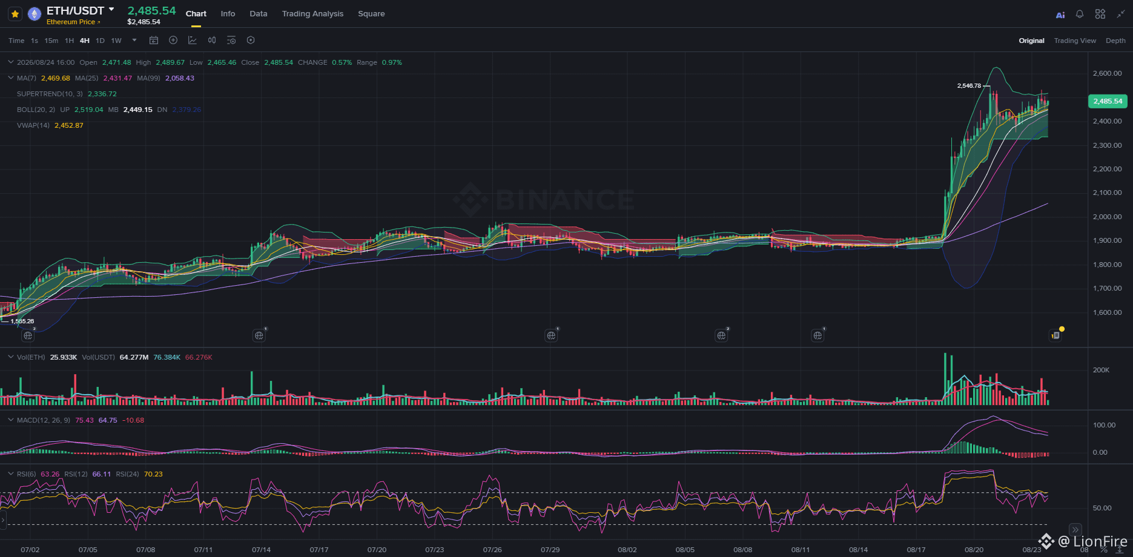The height and width of the screenshot is (557, 1133).
Task: Switch chart to the 1D interval
Action: pyautogui.click(x=100, y=41)
